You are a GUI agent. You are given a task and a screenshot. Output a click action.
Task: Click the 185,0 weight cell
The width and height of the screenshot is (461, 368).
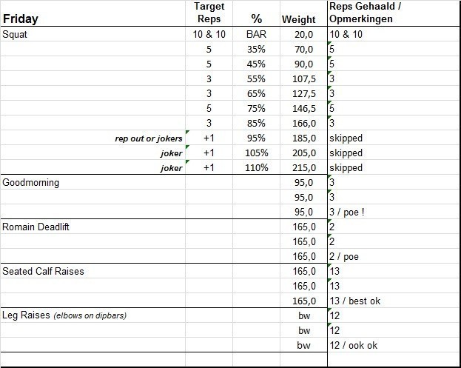(302, 138)
